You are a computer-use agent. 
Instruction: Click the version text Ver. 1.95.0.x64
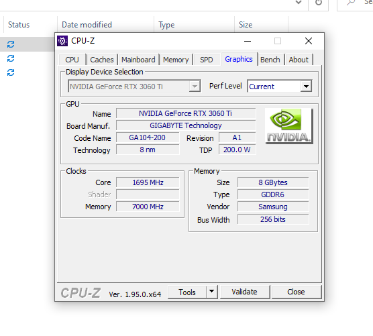click(x=135, y=294)
